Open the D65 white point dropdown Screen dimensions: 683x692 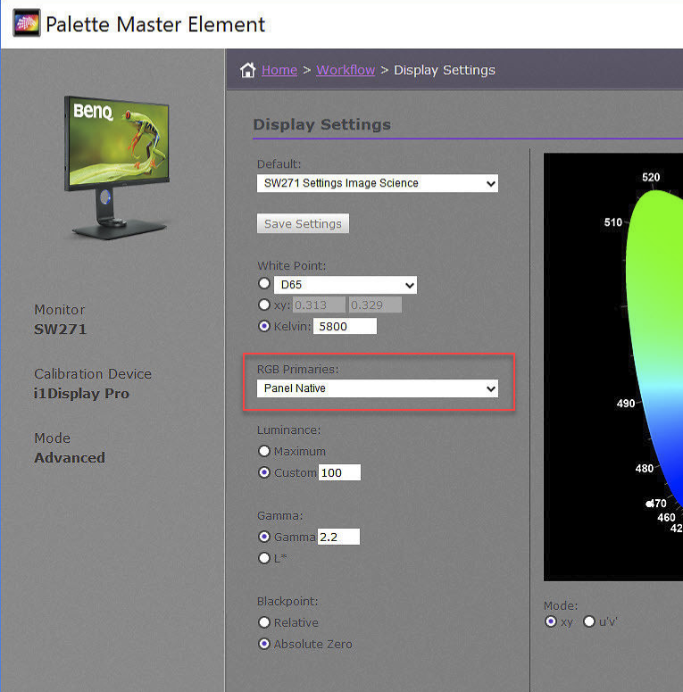[345, 285]
